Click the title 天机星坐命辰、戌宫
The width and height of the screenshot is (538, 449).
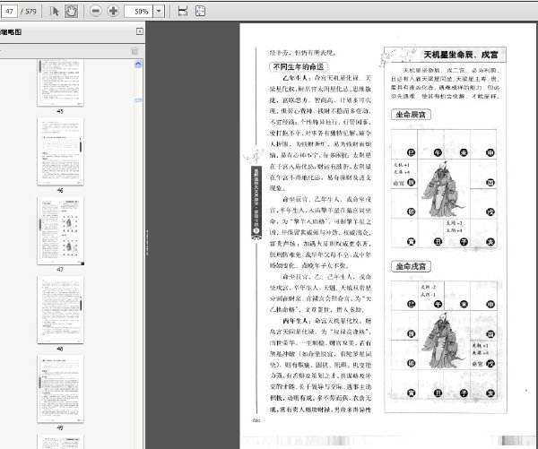461,55
